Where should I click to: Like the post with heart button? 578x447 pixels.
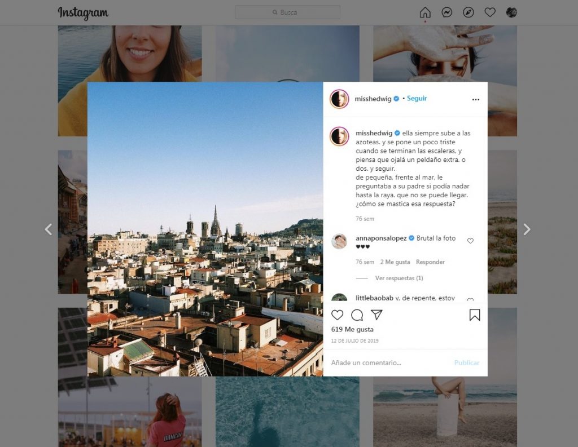click(x=337, y=315)
